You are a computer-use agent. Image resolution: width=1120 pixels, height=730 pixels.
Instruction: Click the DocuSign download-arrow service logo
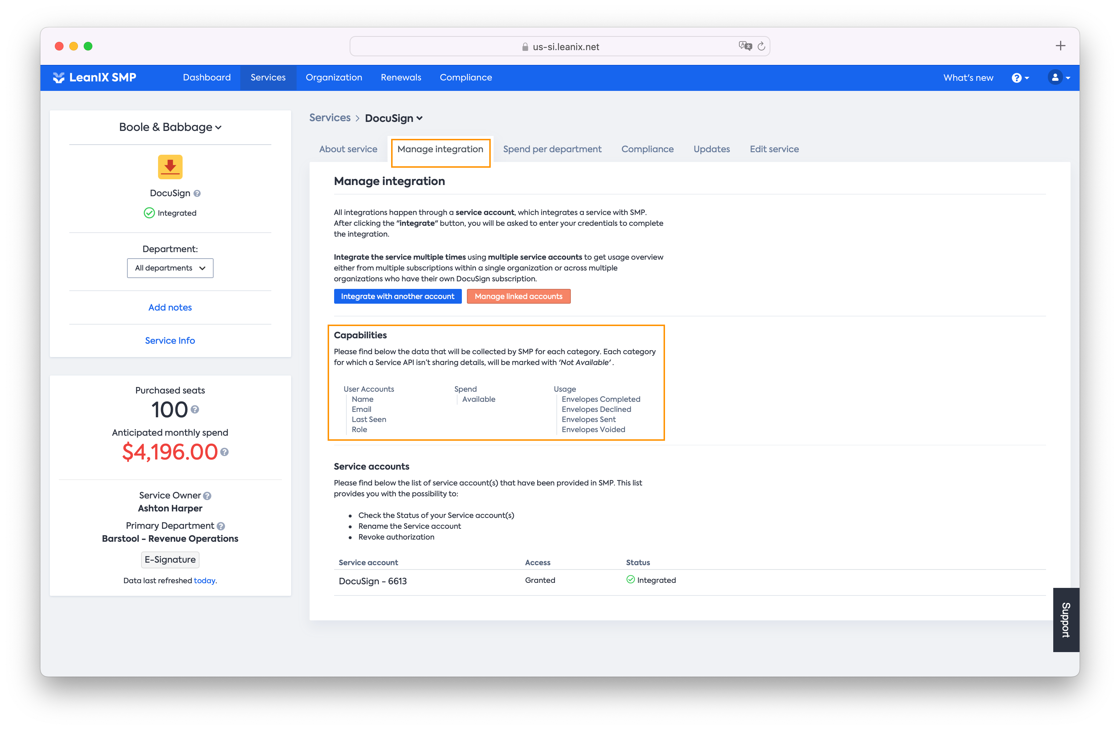170,167
